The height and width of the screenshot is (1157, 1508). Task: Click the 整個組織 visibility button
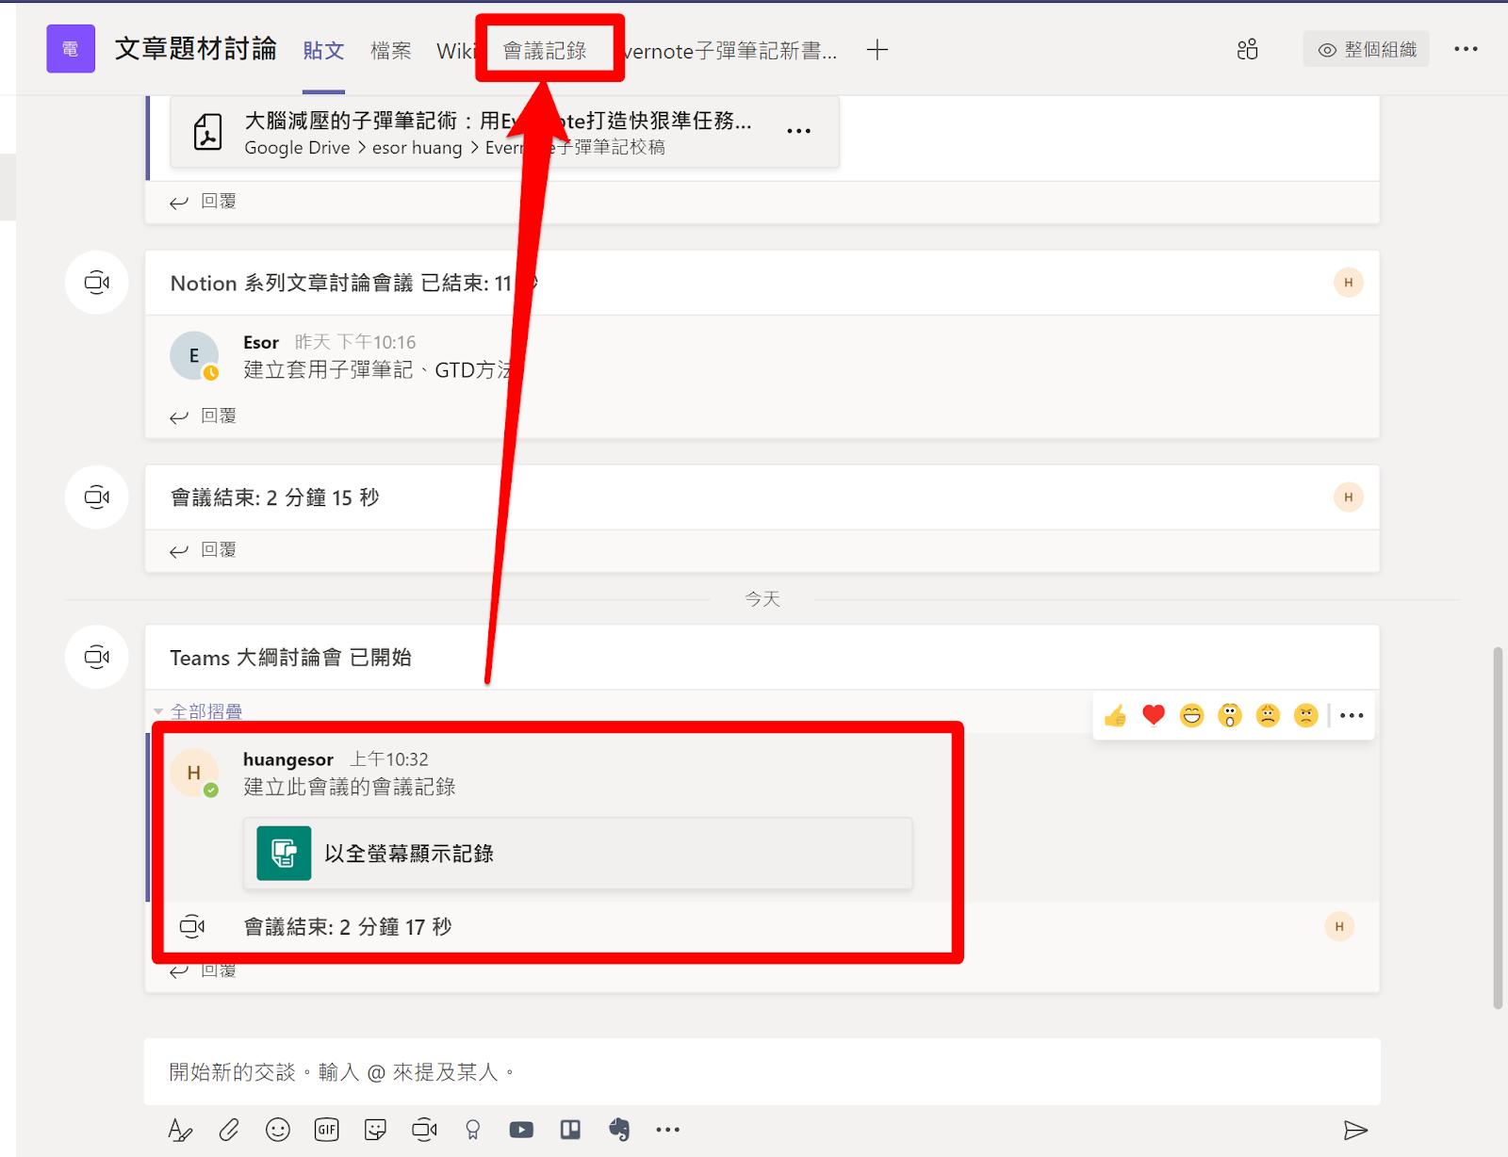[1367, 50]
